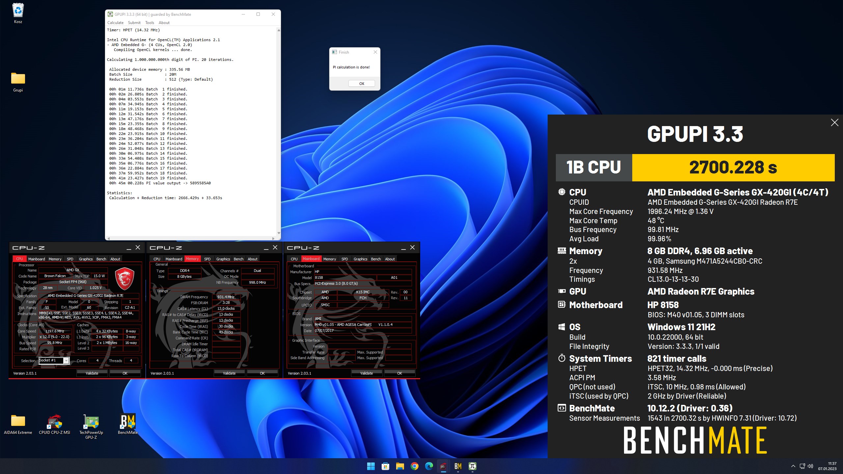Open Google Chrome from the taskbar
Image resolution: width=843 pixels, height=474 pixels.
coord(414,466)
